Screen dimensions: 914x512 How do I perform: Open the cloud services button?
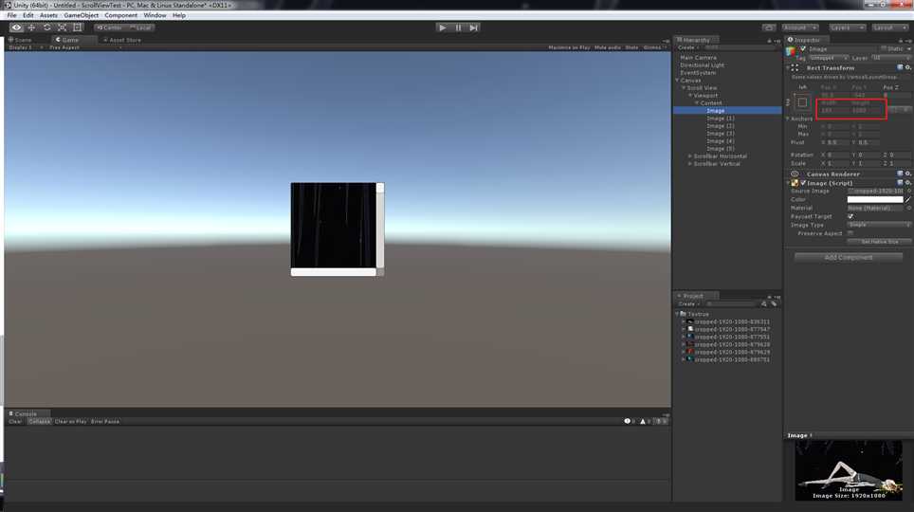pos(769,27)
